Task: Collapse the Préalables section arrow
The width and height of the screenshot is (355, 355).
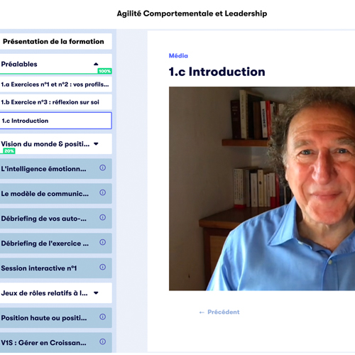Action: tap(96, 64)
